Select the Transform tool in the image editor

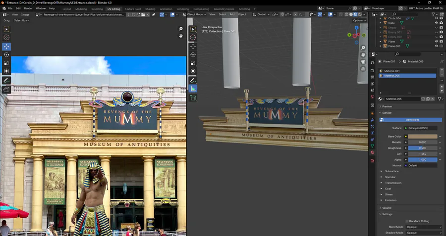tap(6, 71)
